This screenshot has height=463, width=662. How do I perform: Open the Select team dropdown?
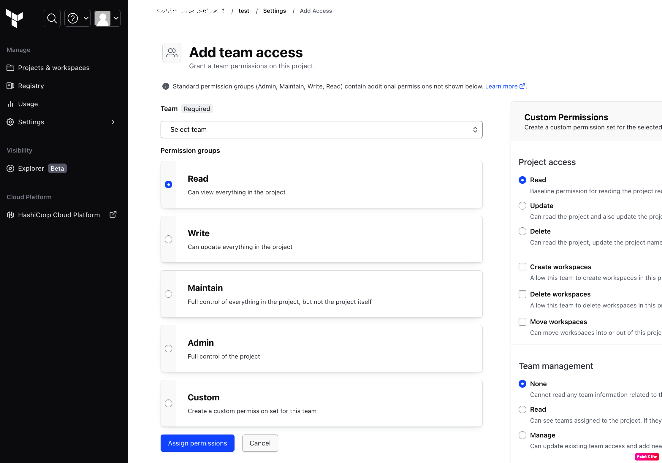321,129
